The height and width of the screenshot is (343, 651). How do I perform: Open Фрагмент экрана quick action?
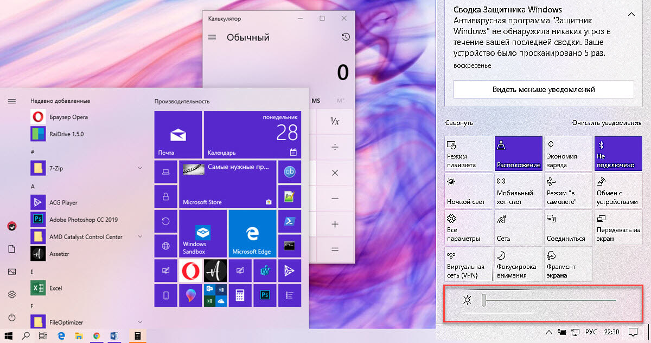pyautogui.click(x=569, y=264)
